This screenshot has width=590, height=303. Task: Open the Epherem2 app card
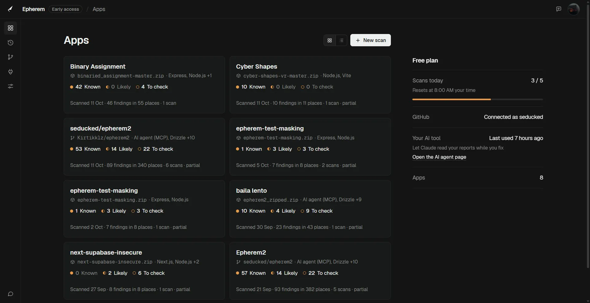tap(310, 271)
